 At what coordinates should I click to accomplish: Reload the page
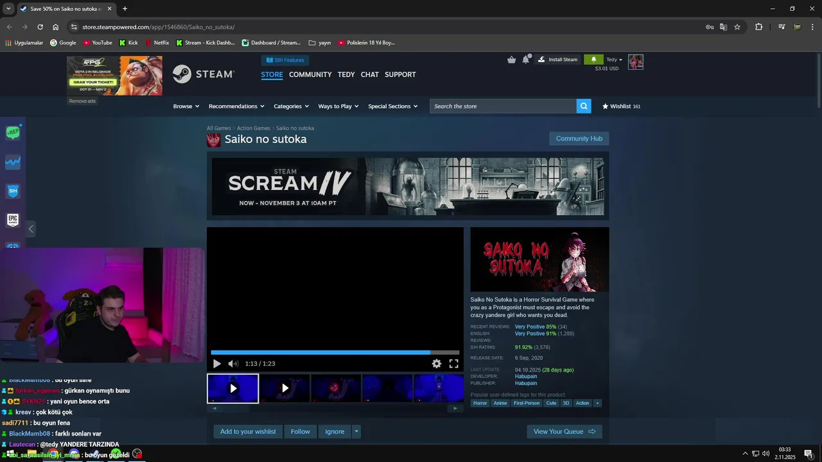click(x=40, y=27)
